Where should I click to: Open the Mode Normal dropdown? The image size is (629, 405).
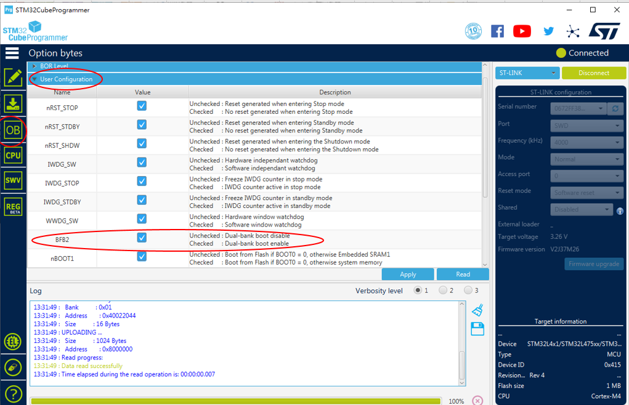pos(586,159)
